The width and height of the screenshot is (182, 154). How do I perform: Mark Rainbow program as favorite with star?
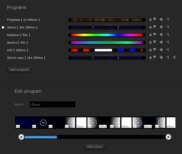coord(161,35)
